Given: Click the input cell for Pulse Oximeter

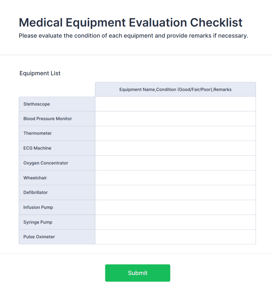Looking at the screenshot, I should pos(175,237).
